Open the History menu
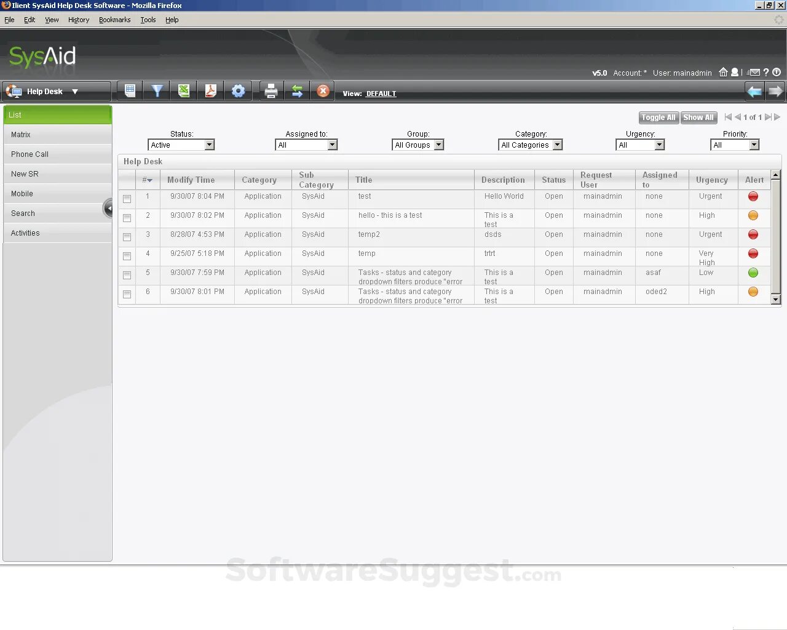 79,20
